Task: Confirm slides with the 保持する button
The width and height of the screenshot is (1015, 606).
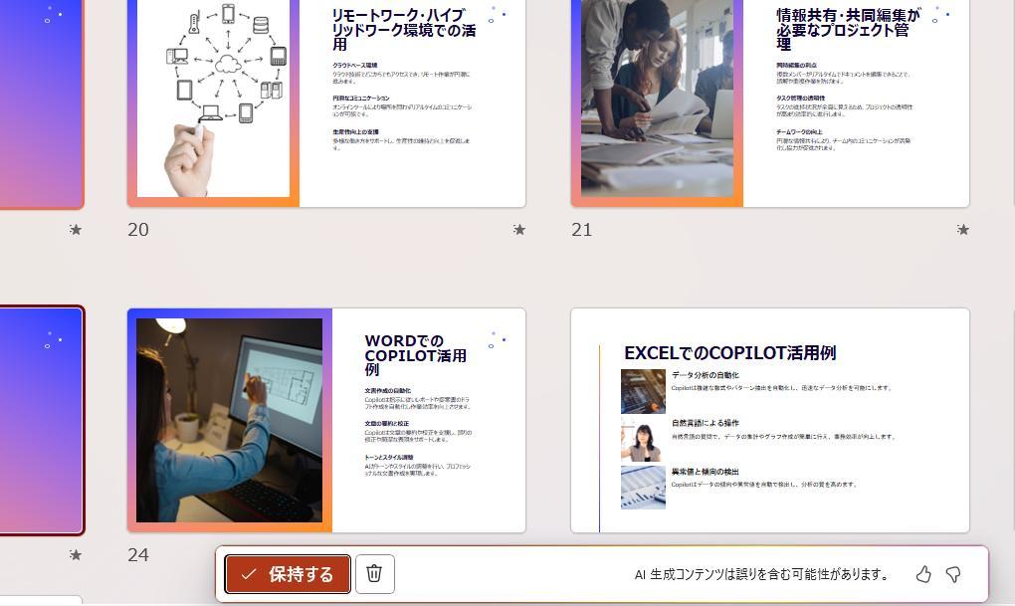Action: (x=288, y=573)
